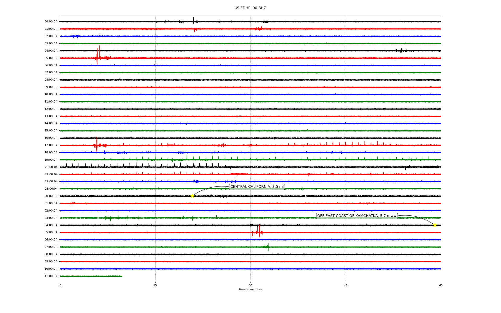Click the OFF EAST COAST OF KAMCHATKA label
501x313 pixels.
[x=357, y=216]
